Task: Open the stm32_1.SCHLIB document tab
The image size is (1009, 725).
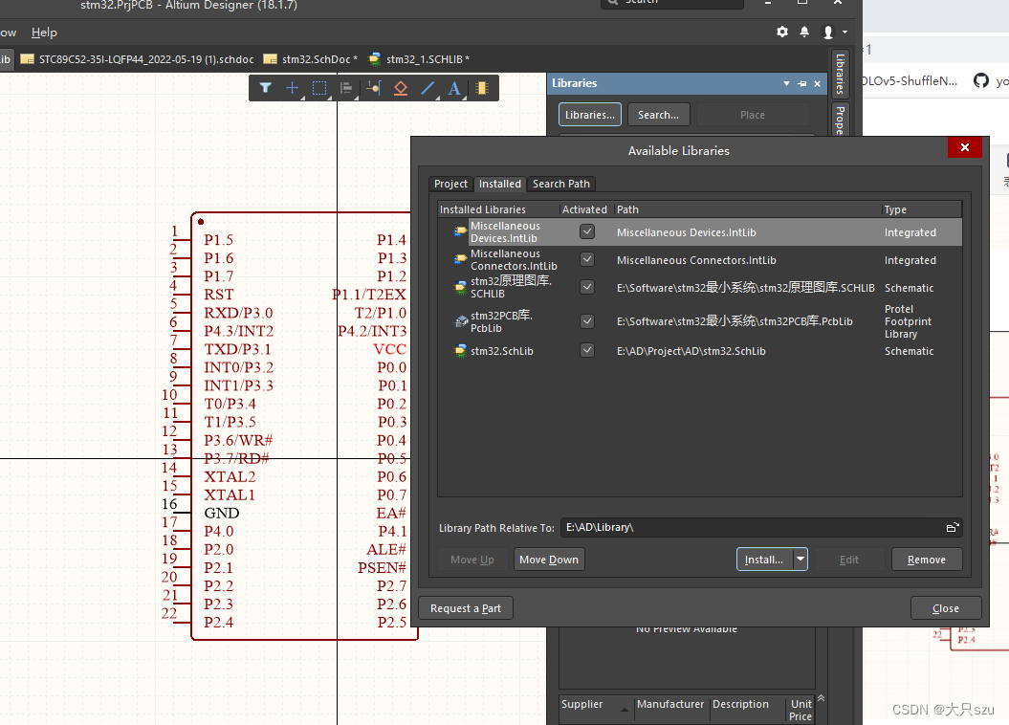Action: pyautogui.click(x=420, y=59)
